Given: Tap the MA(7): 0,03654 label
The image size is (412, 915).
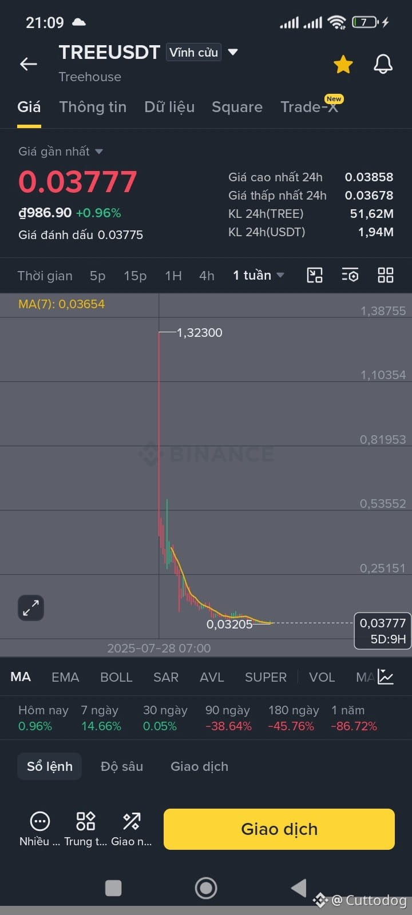Looking at the screenshot, I should tap(62, 304).
